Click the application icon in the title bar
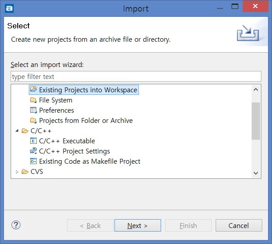This screenshot has width=272, height=244. (x=9, y=8)
